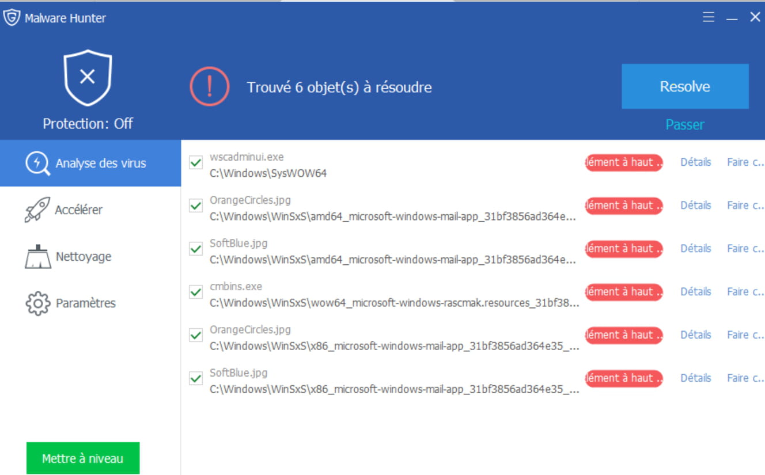Click the file name wscadminui.exe

point(247,157)
